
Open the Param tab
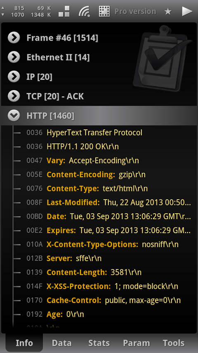click(x=137, y=343)
